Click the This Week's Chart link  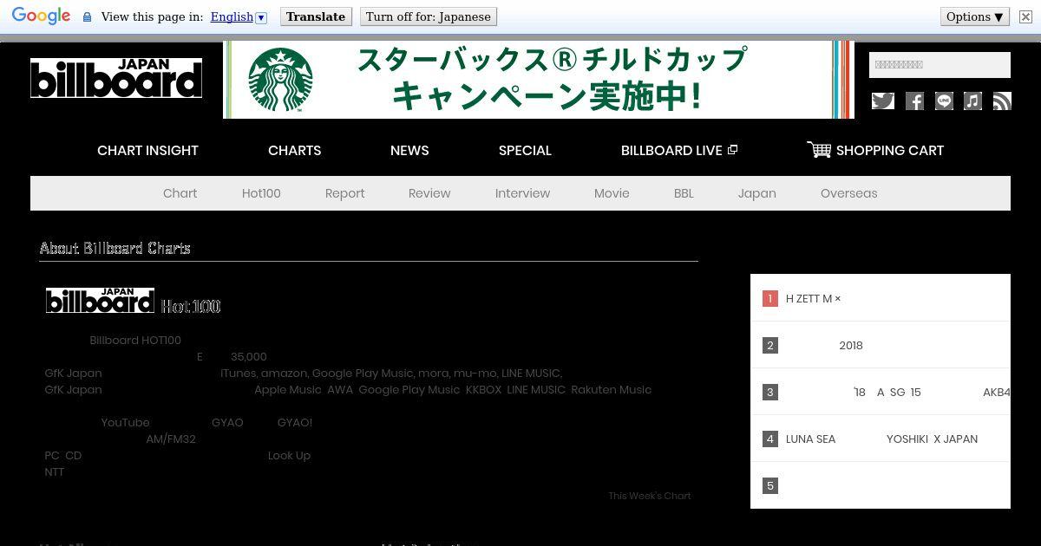650,496
